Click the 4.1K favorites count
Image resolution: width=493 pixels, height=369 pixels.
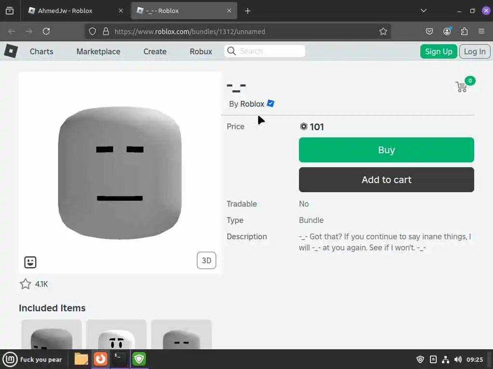coord(41,284)
